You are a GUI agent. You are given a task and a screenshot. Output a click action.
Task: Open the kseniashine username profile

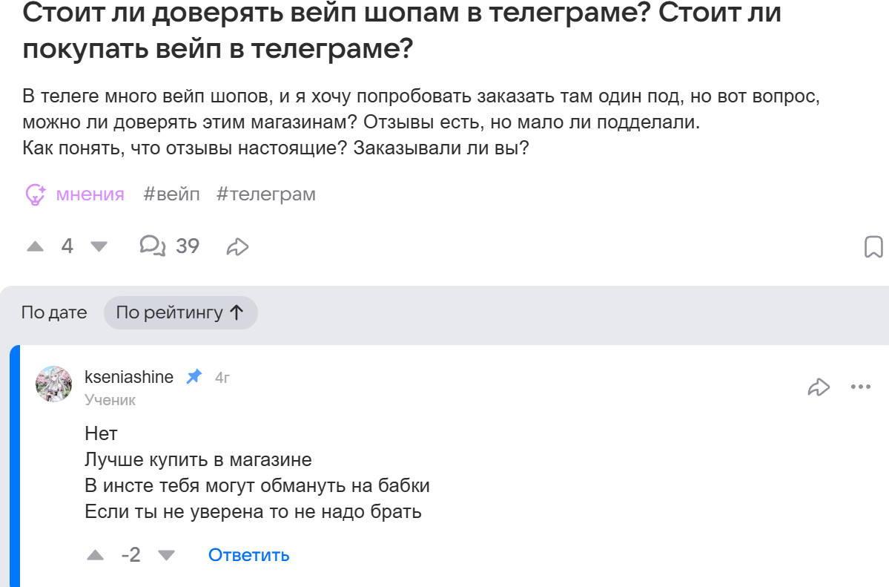[x=129, y=377]
